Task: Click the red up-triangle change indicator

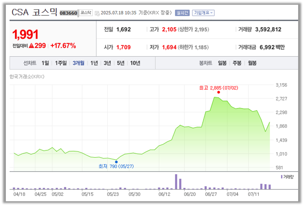Action: click(x=31, y=46)
